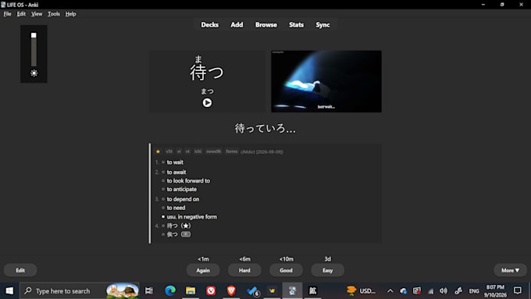Rate the card Easy
This screenshot has height=299, width=531.
click(327, 270)
